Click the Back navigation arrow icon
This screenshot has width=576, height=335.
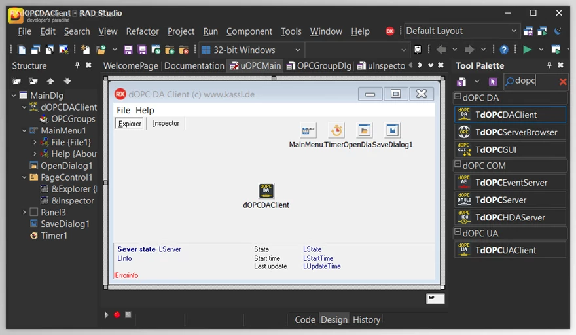pos(441,50)
